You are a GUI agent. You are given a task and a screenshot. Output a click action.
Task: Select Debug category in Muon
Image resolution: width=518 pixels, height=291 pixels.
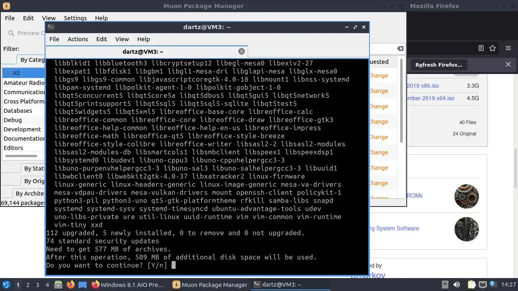coord(13,120)
